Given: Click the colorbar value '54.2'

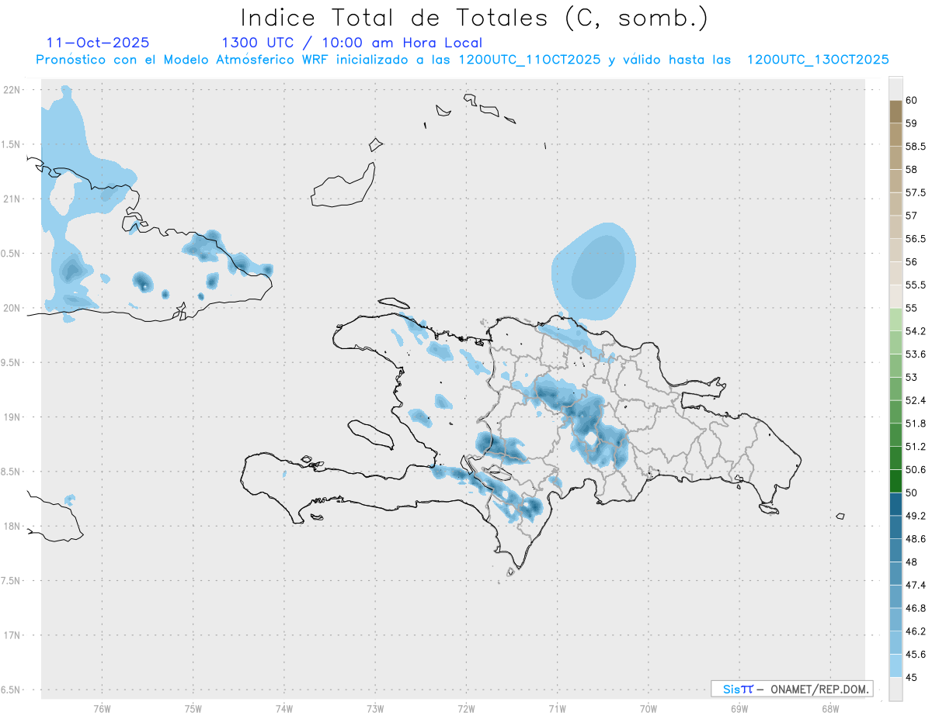Looking at the screenshot, I should click(x=916, y=331).
